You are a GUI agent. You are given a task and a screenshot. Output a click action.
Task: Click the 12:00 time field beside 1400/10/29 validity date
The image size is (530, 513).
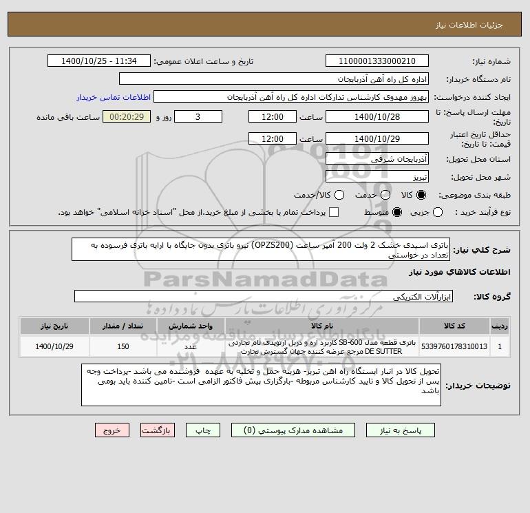tap(273, 138)
